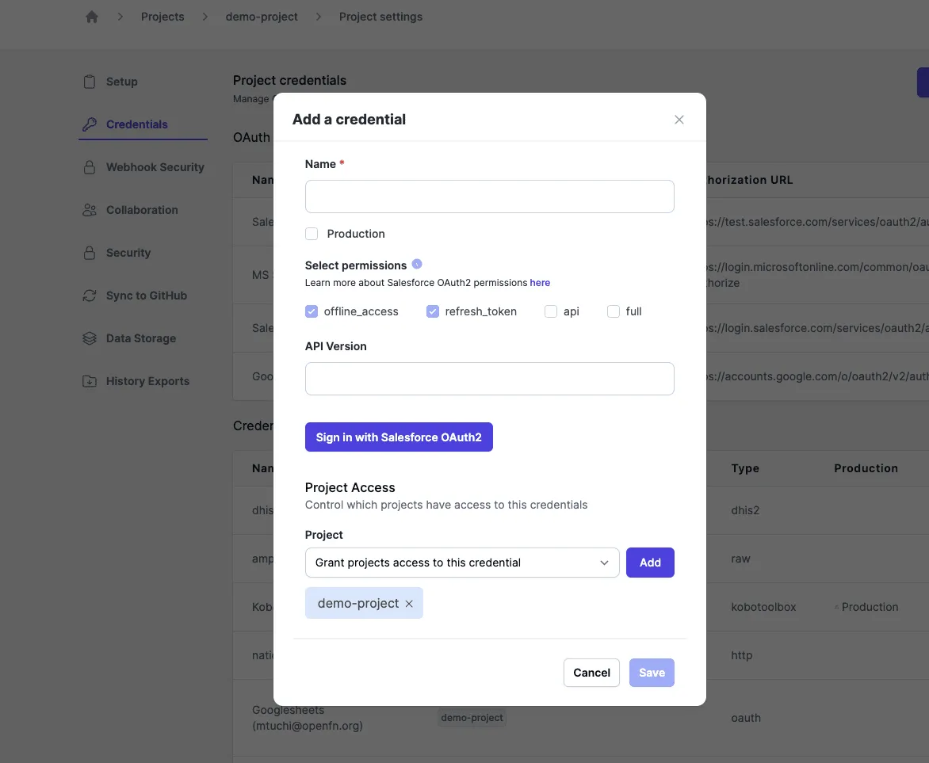Click Googlesheets (mtuchi@openfn.org) credential name
The width and height of the screenshot is (929, 763).
307,717
